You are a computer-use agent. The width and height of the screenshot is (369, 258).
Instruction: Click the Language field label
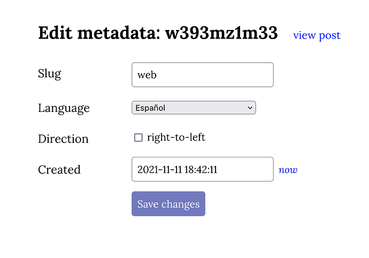pos(64,108)
